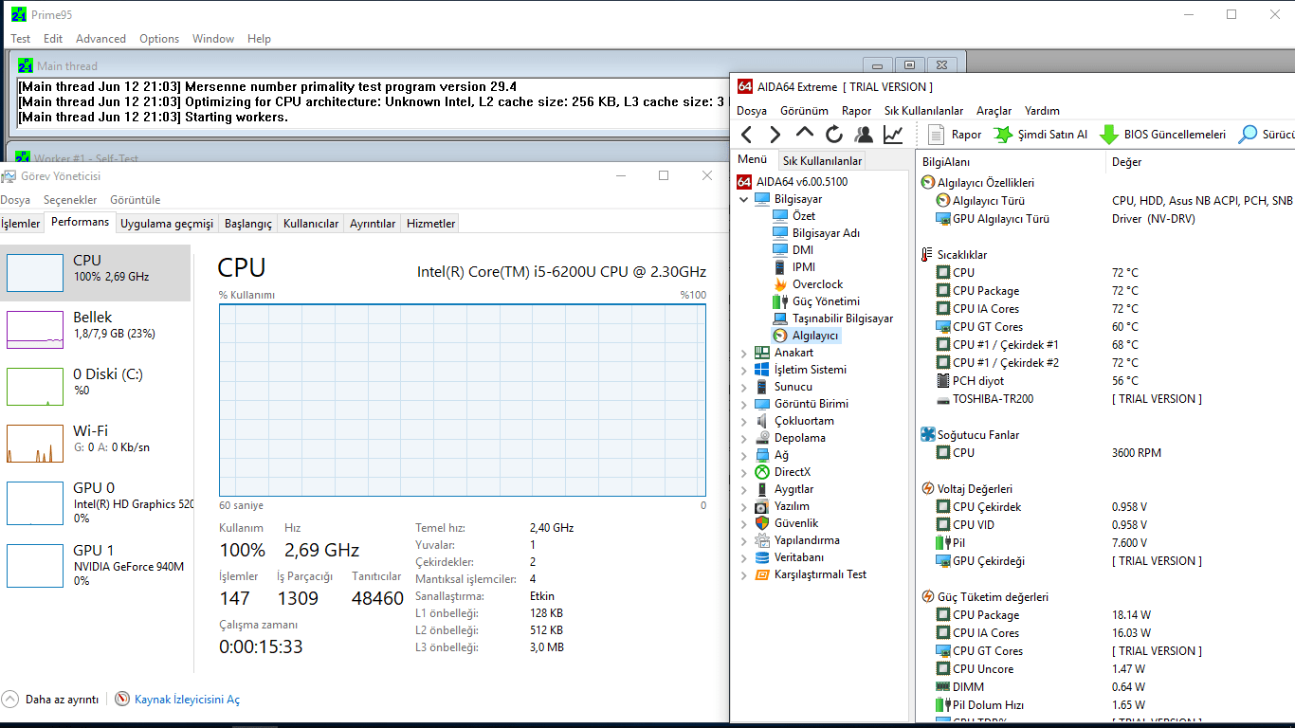The height and width of the screenshot is (728, 1295).
Task: Select the Bellek memory usage thumbnail
Action: coord(35,329)
